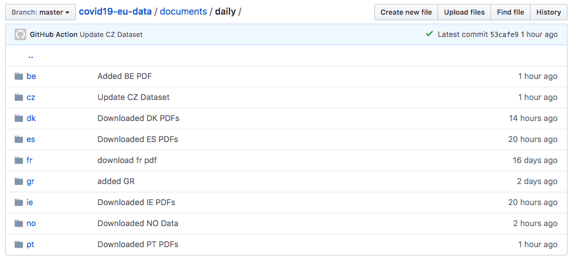Click the folder icon for fr

[x=19, y=161]
